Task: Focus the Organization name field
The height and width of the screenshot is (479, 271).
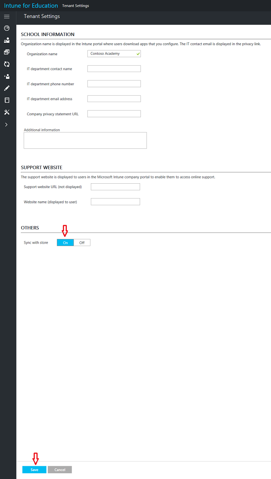Action: point(114,54)
